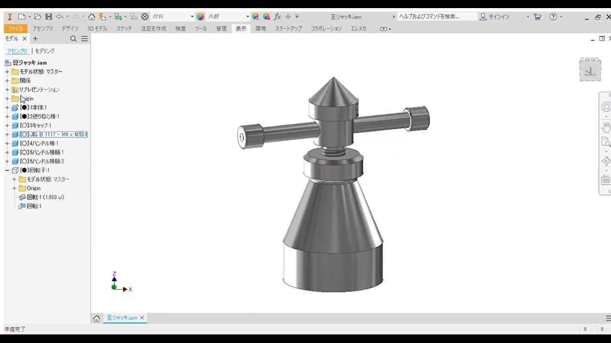Switch to the 3Dモデル ribbon tab
The width and height of the screenshot is (611, 343).
click(x=97, y=29)
